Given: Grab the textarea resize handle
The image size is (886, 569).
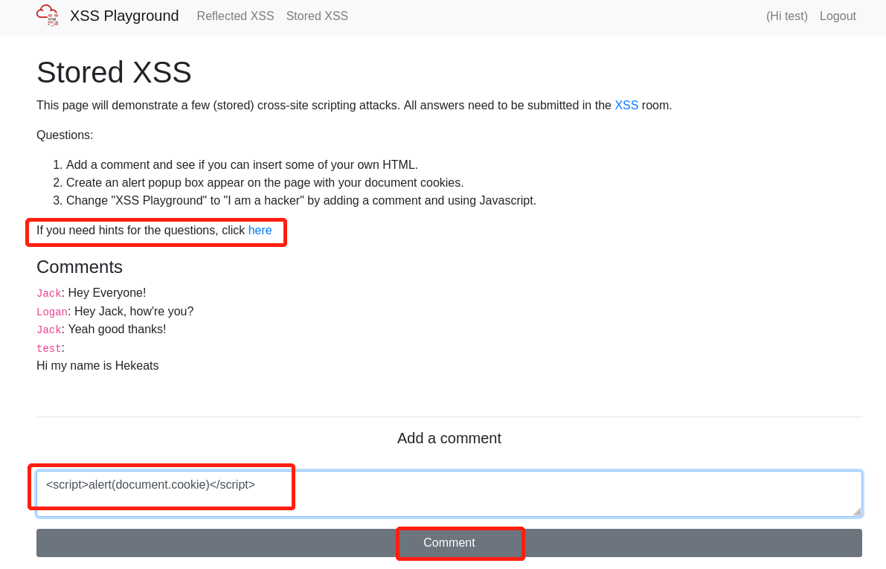Looking at the screenshot, I should point(857,512).
